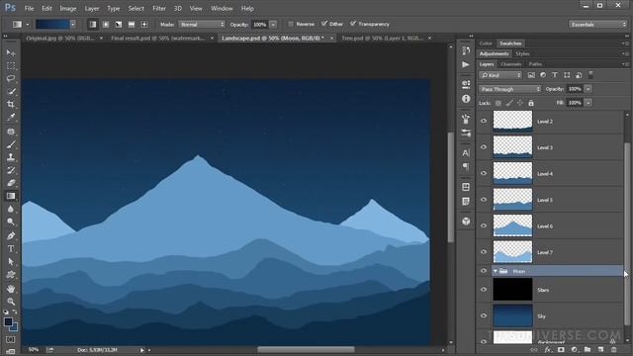The image size is (633, 356).
Task: Click the gradient preview swatch
Action: point(52,24)
